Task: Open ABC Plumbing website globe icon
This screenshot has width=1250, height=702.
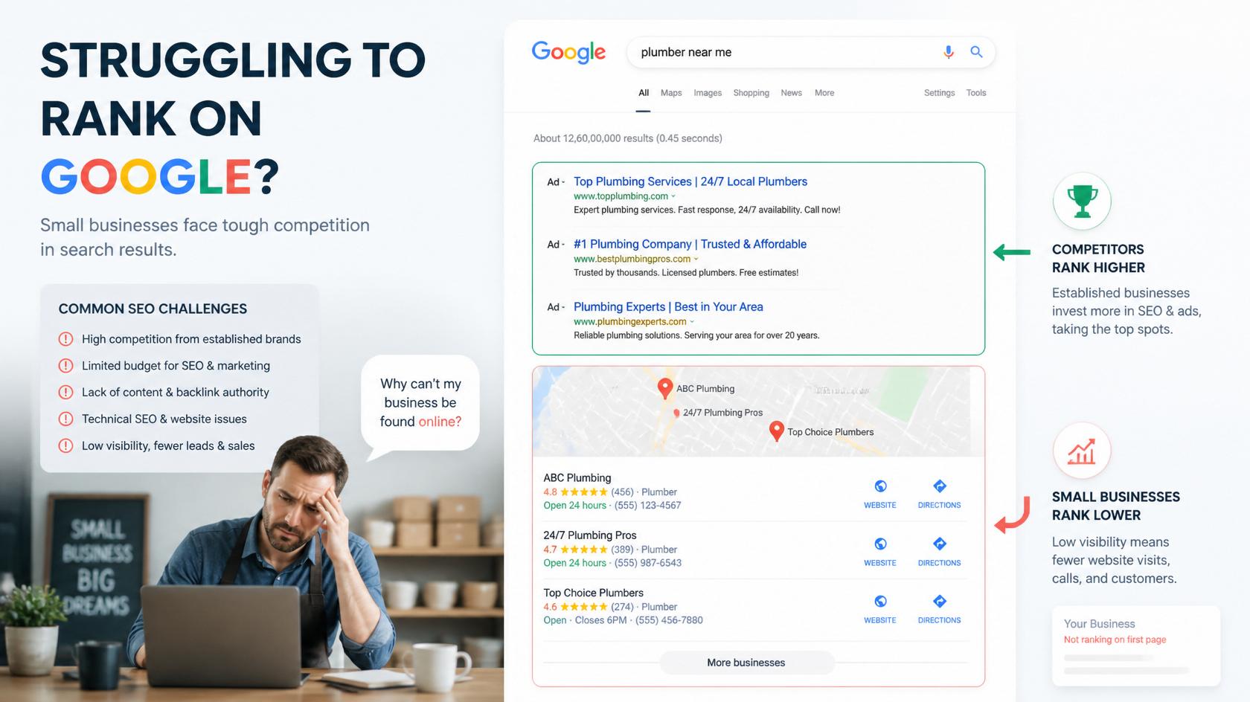Action: tap(880, 486)
